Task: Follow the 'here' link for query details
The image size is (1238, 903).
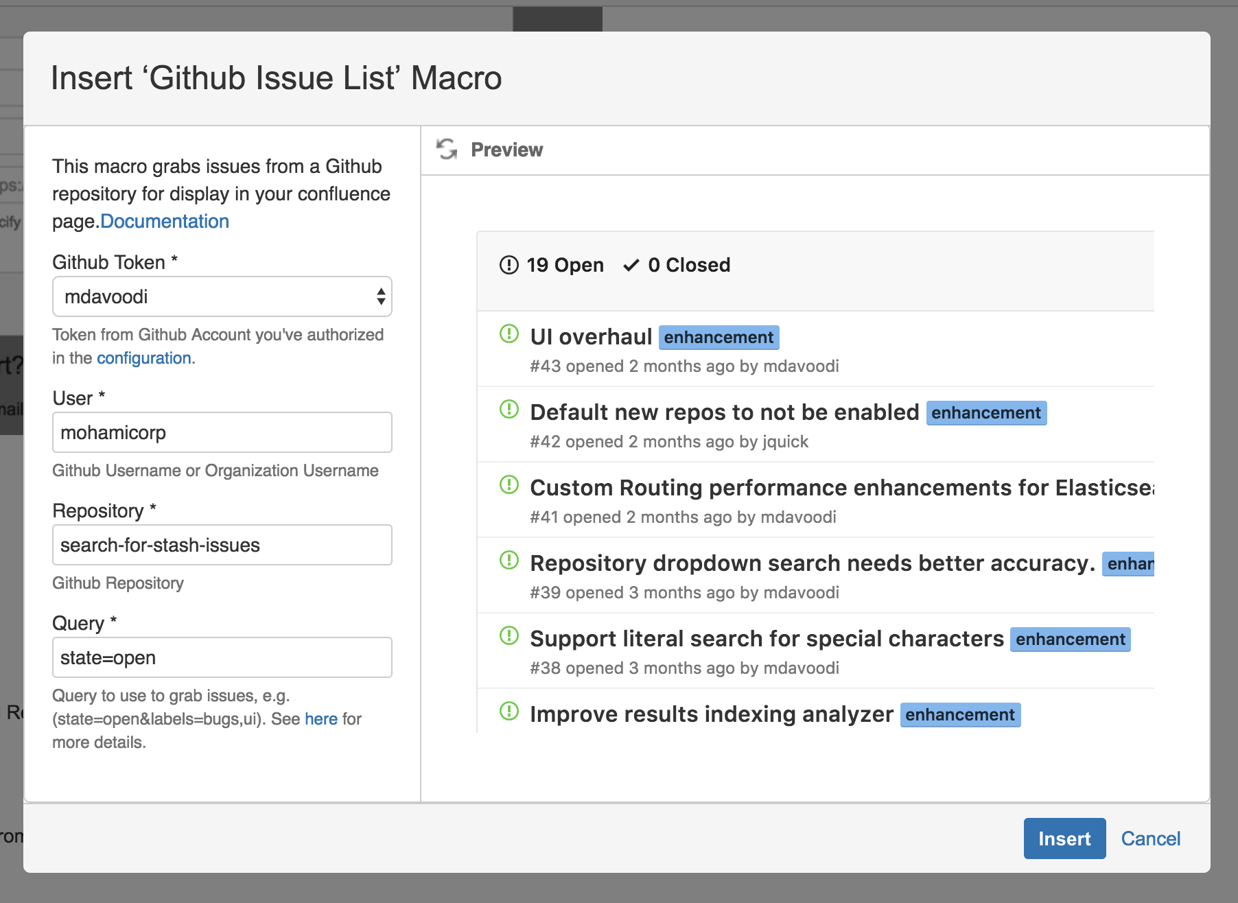Action: coord(321,718)
